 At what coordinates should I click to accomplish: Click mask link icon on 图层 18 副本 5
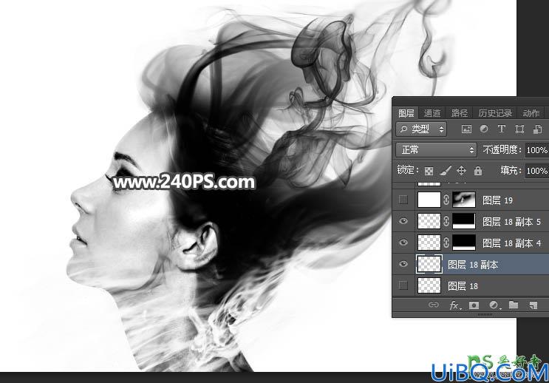tap(446, 221)
